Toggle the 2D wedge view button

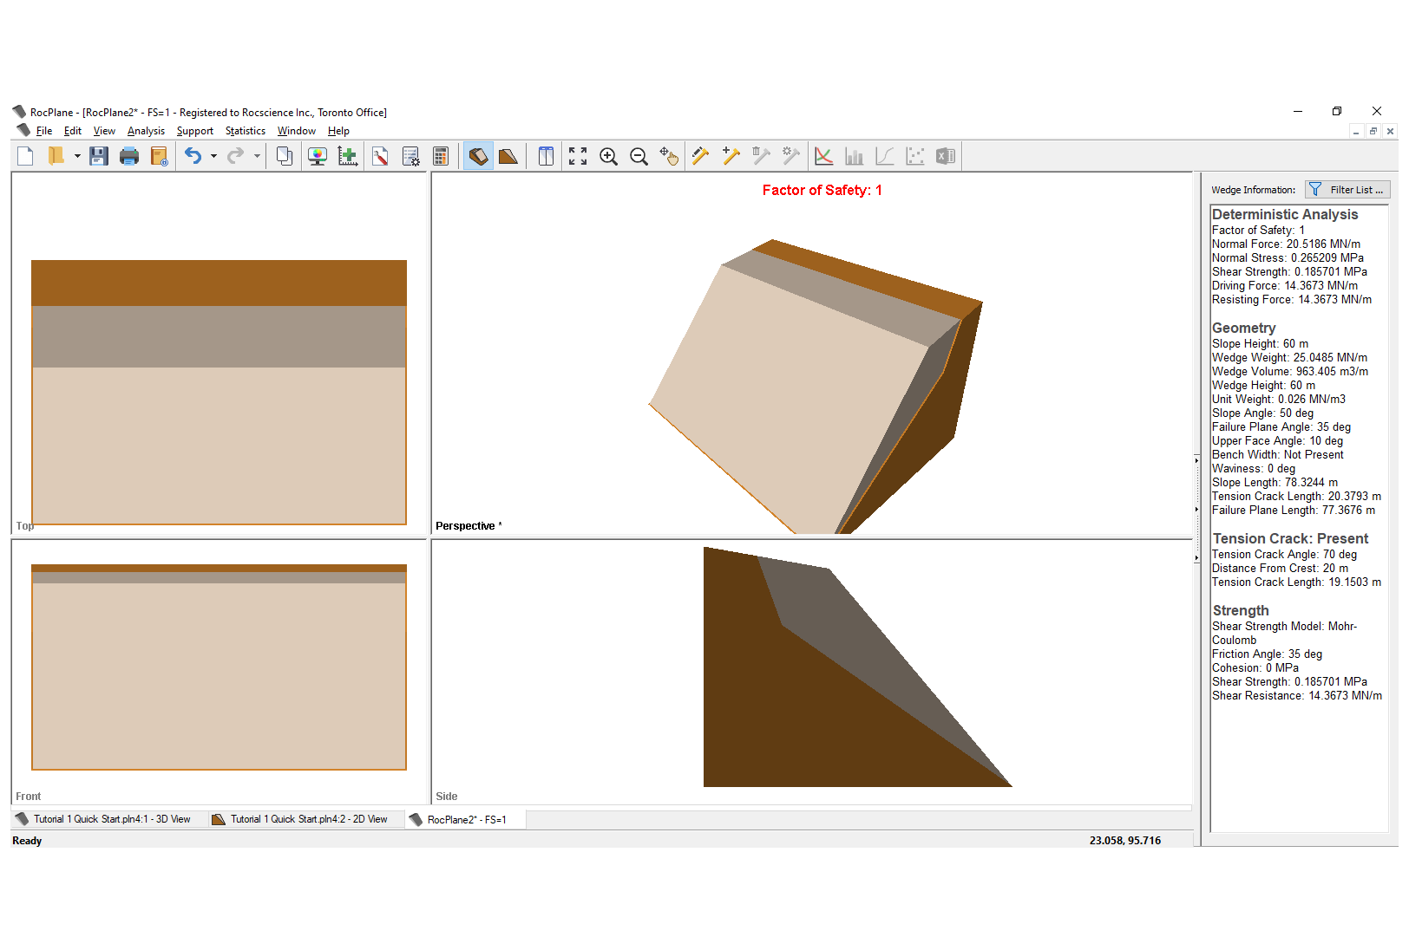(508, 156)
